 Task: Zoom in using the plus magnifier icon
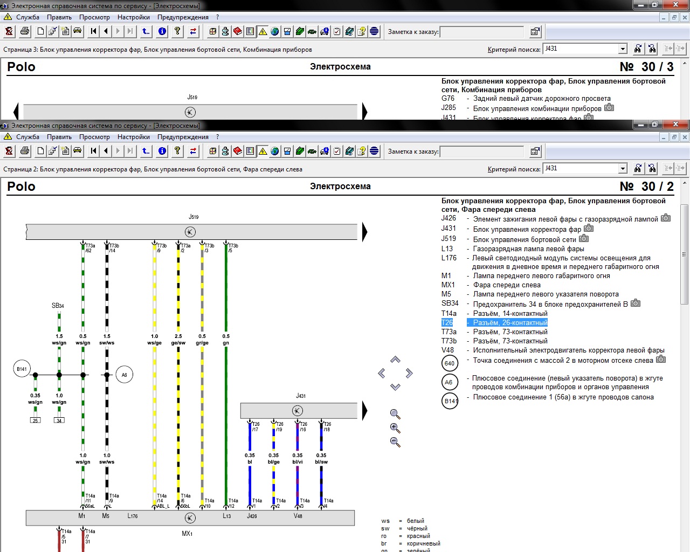pyautogui.click(x=395, y=428)
